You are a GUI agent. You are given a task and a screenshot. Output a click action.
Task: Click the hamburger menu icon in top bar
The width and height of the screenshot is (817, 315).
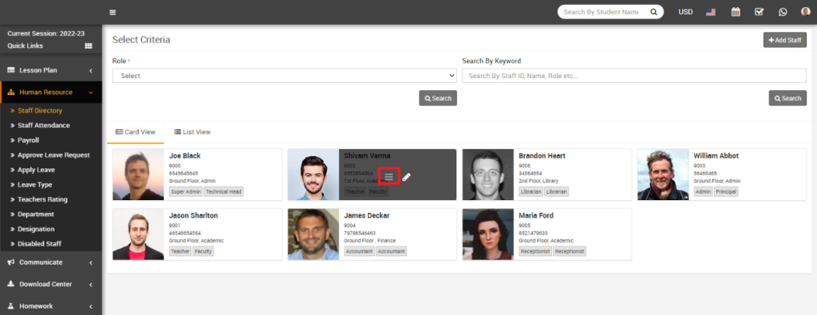[x=112, y=13]
